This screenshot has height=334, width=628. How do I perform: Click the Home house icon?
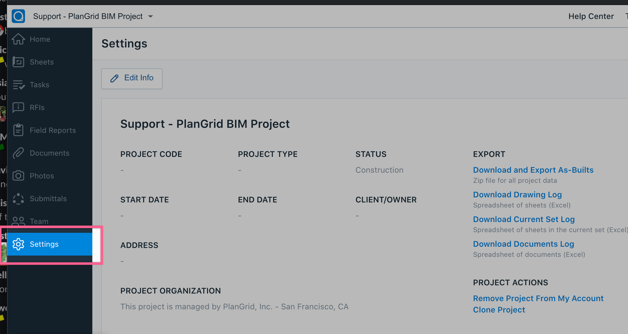[18, 39]
